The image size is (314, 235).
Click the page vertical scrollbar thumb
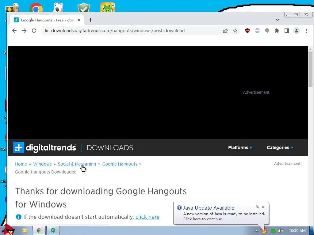coord(310,69)
